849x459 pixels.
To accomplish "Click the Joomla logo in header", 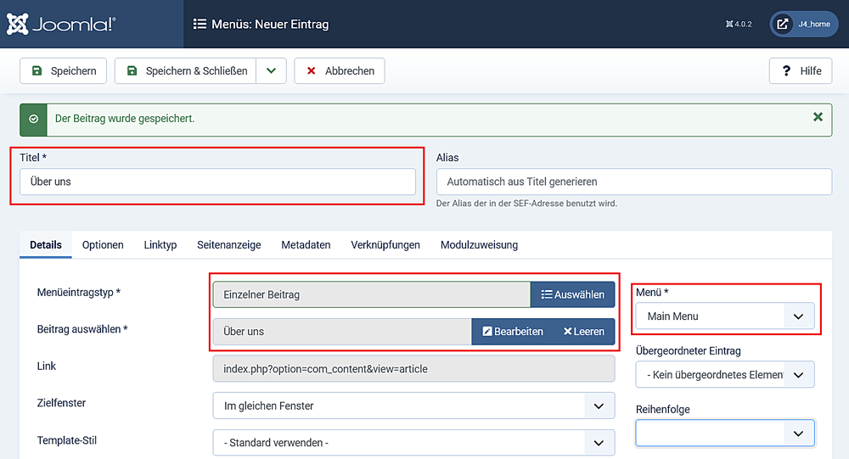I will point(61,24).
